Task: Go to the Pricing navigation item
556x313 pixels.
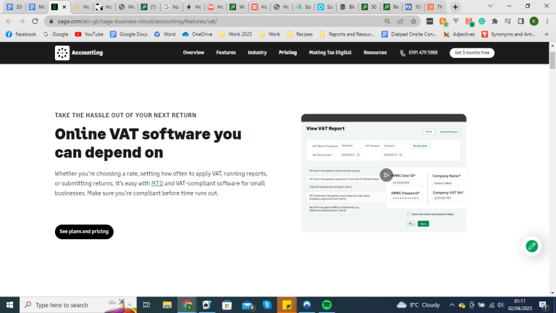Action: [x=287, y=53]
